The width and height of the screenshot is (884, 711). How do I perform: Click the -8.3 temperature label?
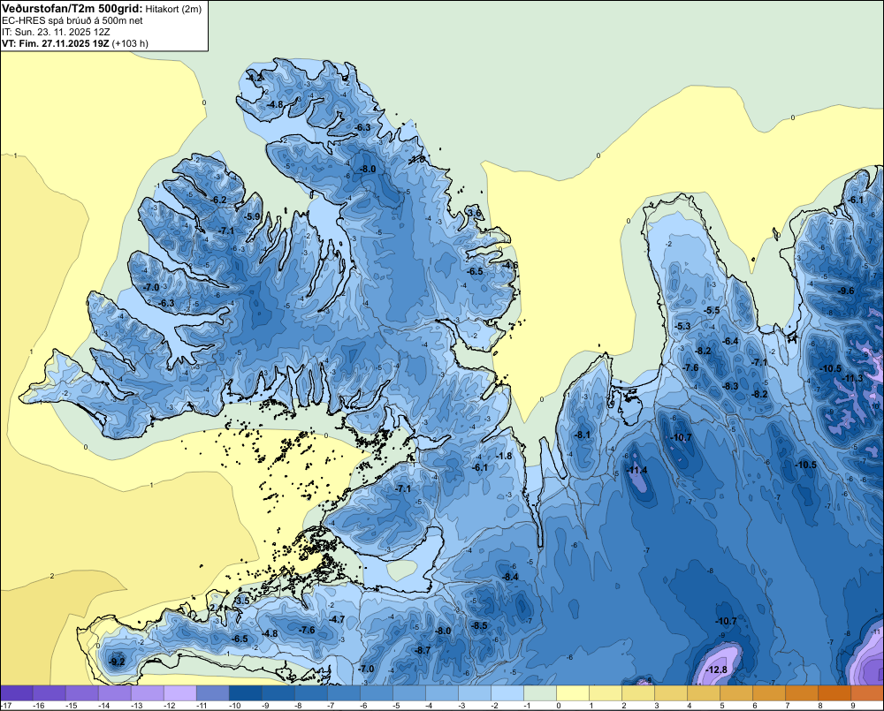click(730, 386)
